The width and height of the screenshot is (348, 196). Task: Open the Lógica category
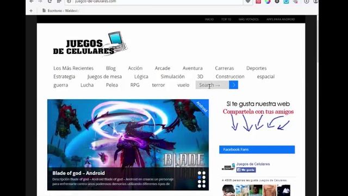click(x=141, y=77)
